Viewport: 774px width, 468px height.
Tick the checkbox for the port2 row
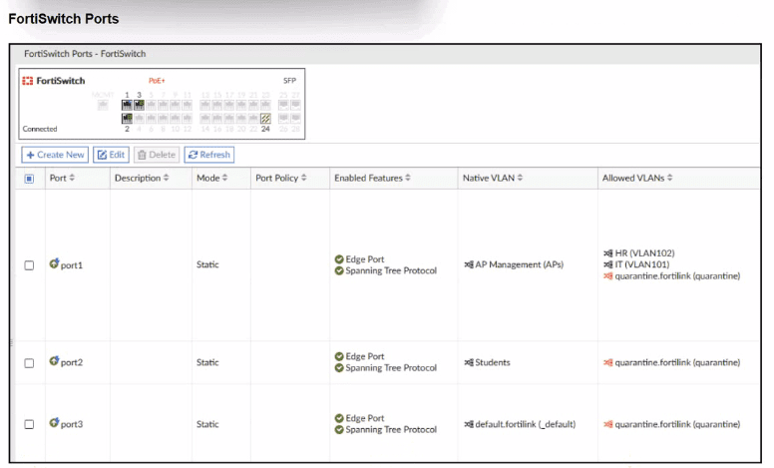(29, 362)
